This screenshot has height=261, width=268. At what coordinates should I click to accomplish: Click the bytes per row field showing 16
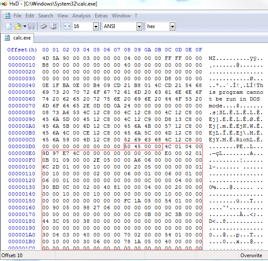(x=83, y=26)
